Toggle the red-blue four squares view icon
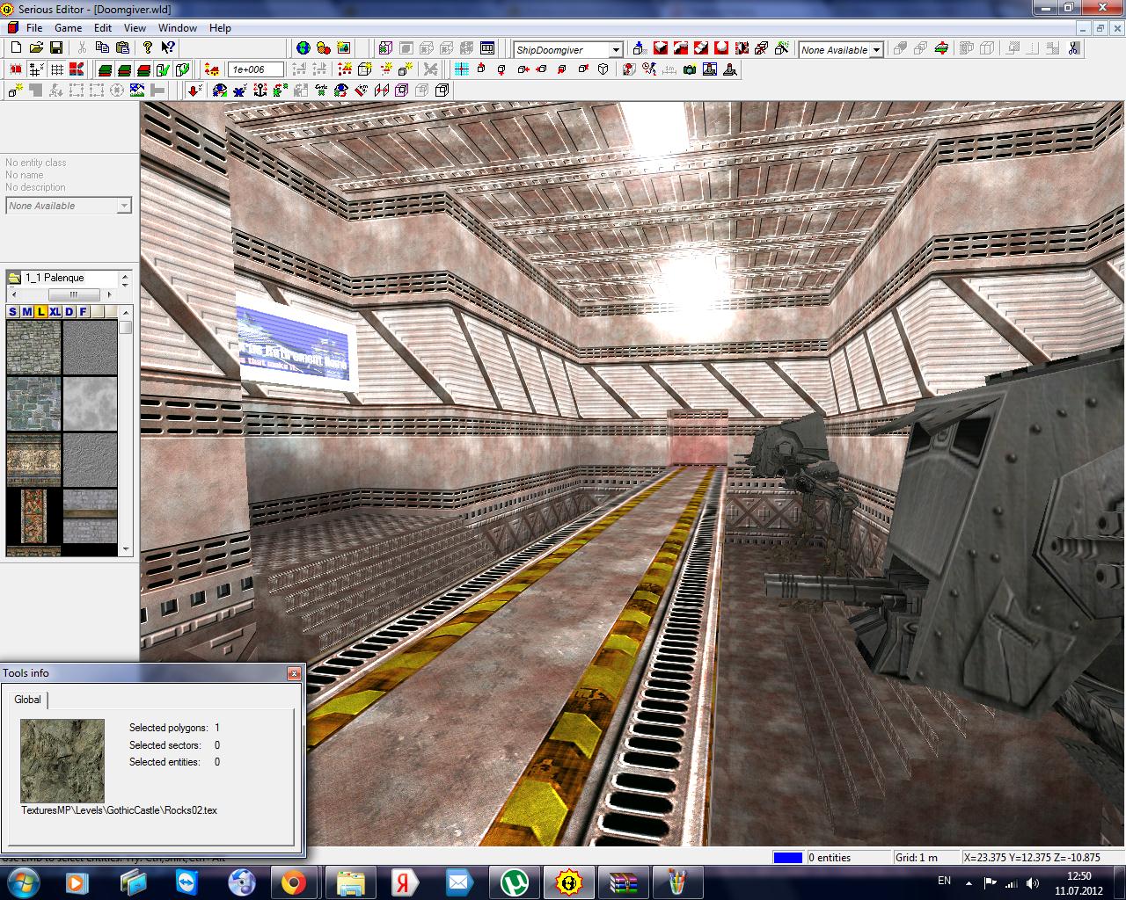The width and height of the screenshot is (1126, 900). [x=77, y=69]
